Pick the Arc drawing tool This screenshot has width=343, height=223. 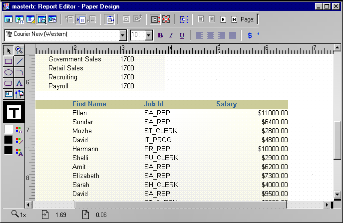coord(19,72)
